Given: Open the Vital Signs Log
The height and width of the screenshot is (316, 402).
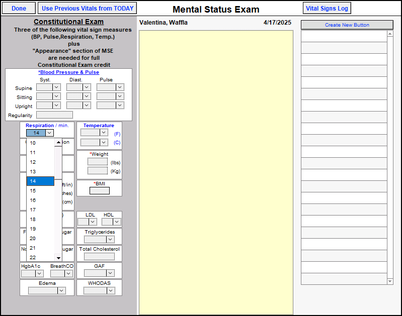Looking at the screenshot, I should pos(327,9).
